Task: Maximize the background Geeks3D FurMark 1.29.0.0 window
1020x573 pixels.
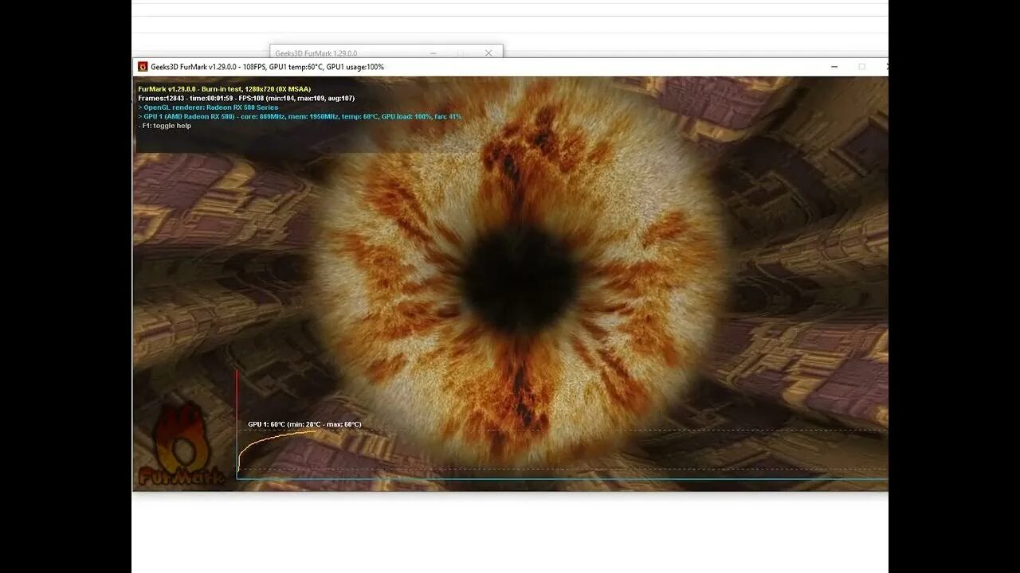Action: (x=461, y=53)
